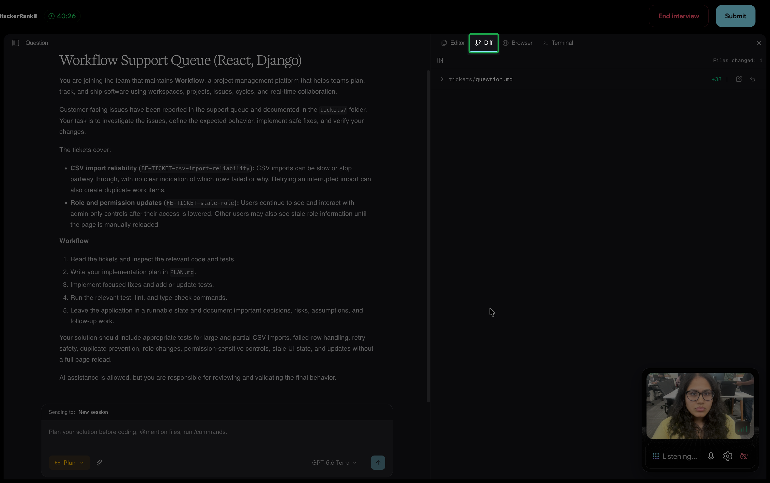The height and width of the screenshot is (483, 770).
Task: Click the Files changed: 1 label
Action: point(737,60)
